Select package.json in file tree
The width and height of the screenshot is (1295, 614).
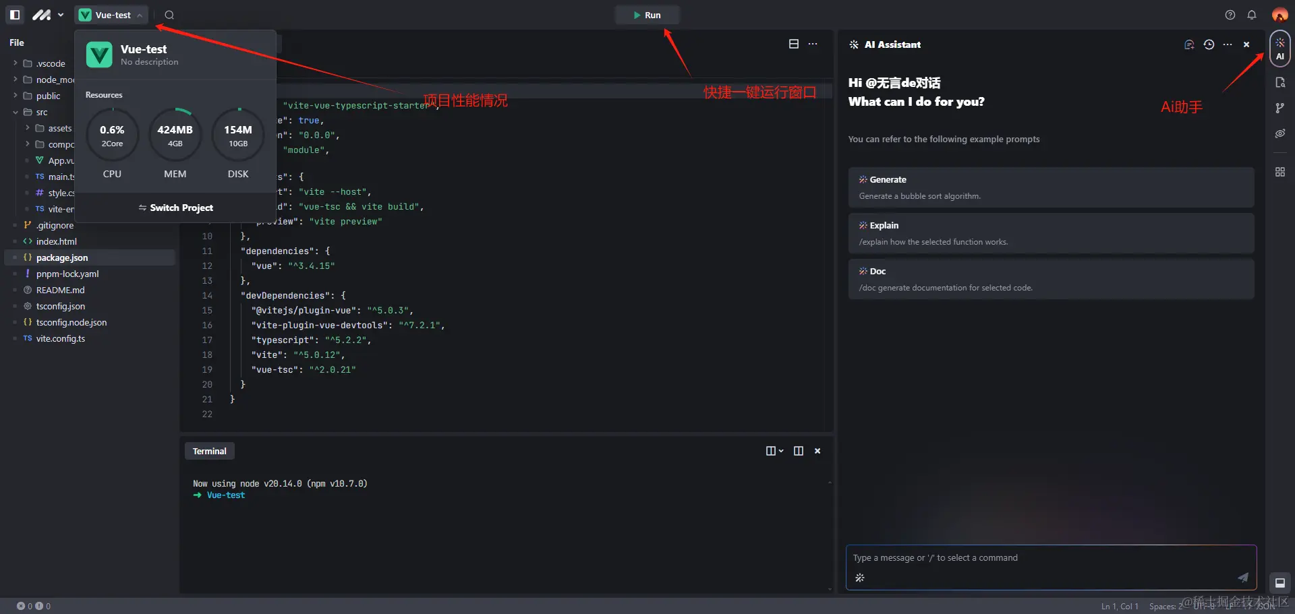(90, 257)
